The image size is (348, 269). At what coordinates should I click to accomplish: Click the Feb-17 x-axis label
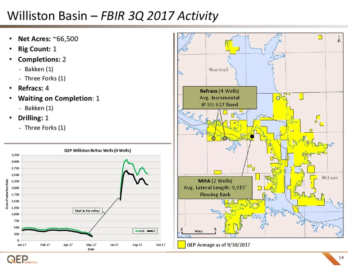[45, 245]
